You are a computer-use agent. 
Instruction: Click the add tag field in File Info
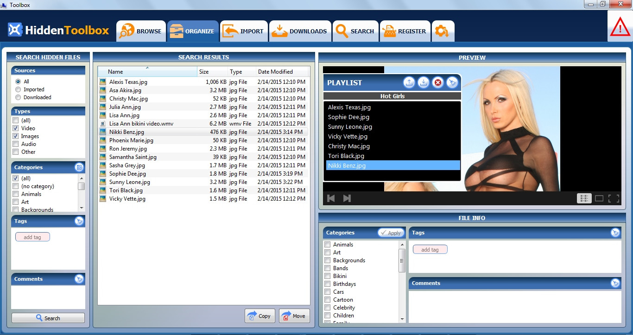click(x=430, y=250)
